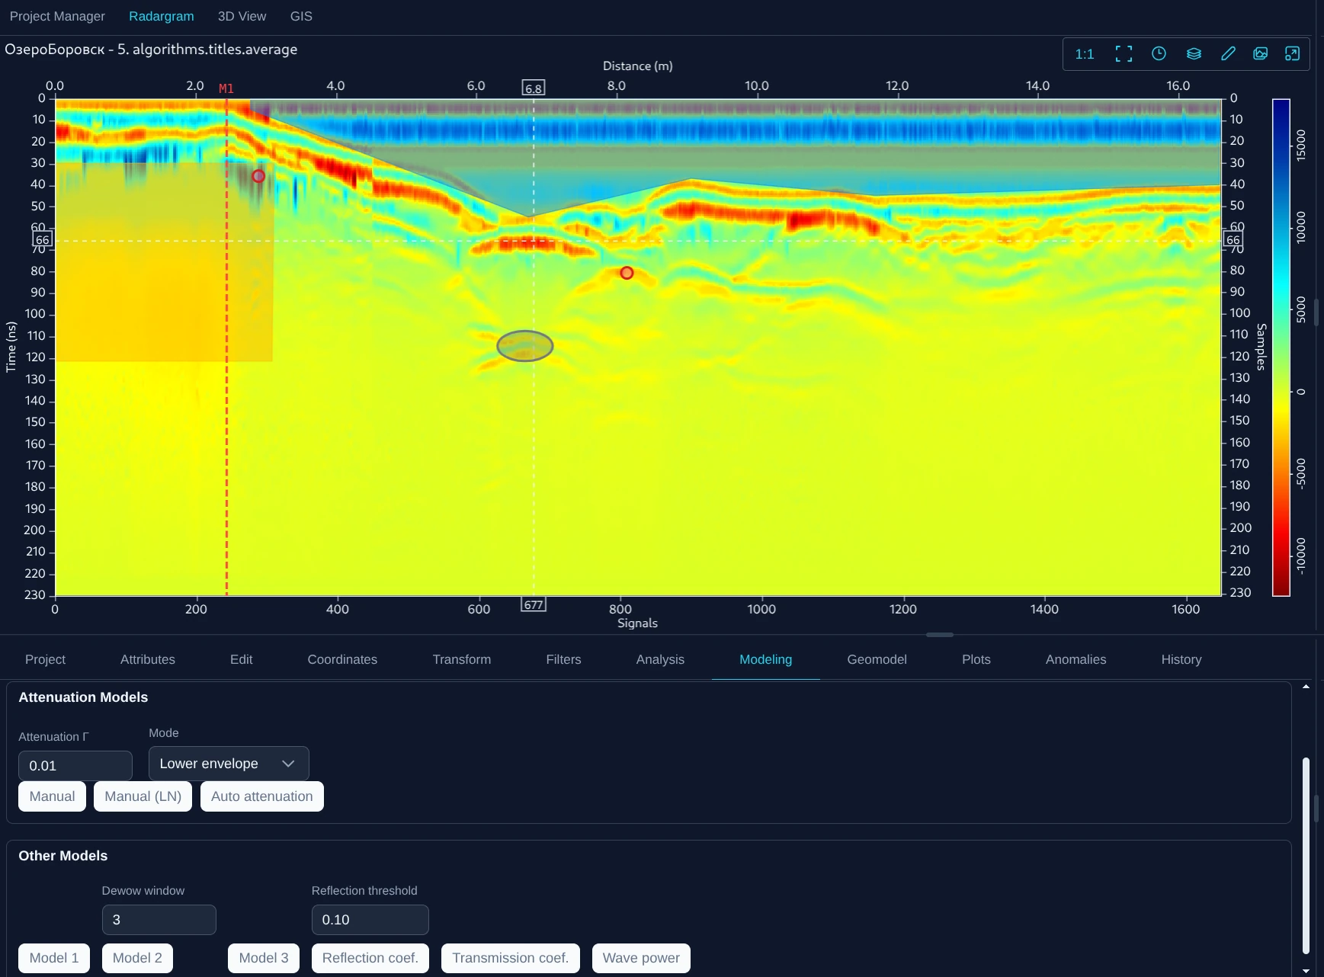Switch to the 3D View
This screenshot has height=977, width=1324.
click(242, 16)
